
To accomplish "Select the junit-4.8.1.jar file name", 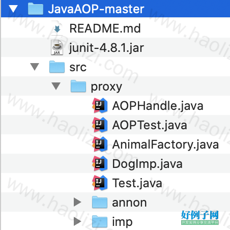I will tap(106, 48).
